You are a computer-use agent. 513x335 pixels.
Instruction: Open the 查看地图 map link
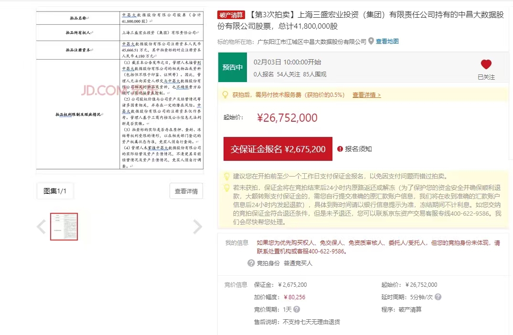(387, 42)
